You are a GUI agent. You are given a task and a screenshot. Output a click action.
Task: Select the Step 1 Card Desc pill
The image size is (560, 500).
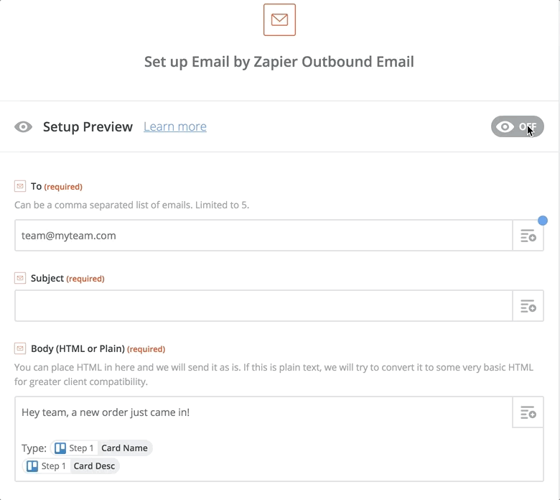point(71,466)
